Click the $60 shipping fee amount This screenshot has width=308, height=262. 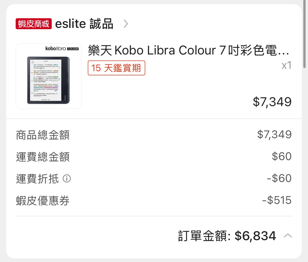tap(282, 156)
